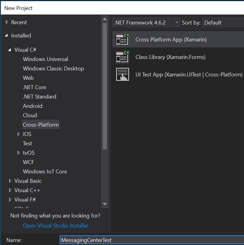Image resolution: width=244 pixels, height=245 pixels.
Task: Select the Web category
Action: coord(28,78)
